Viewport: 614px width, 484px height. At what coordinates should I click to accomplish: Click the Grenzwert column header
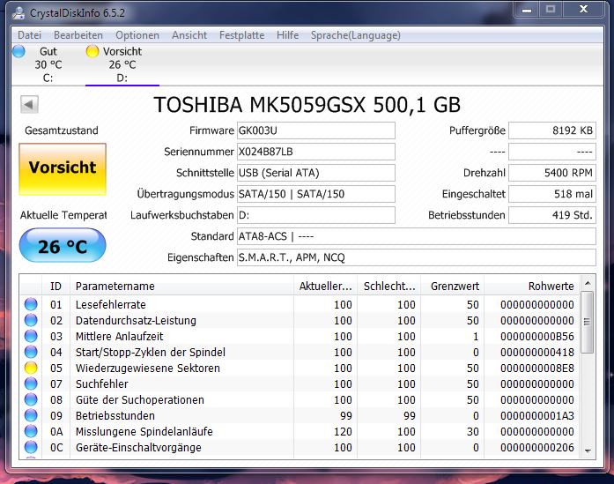453,287
